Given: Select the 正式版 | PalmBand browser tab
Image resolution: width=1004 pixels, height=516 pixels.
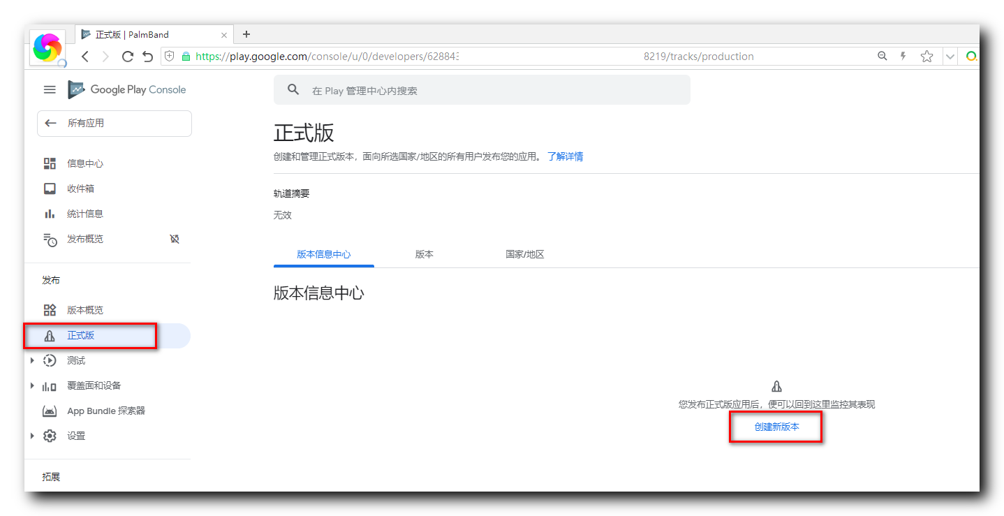Looking at the screenshot, I should (x=154, y=34).
